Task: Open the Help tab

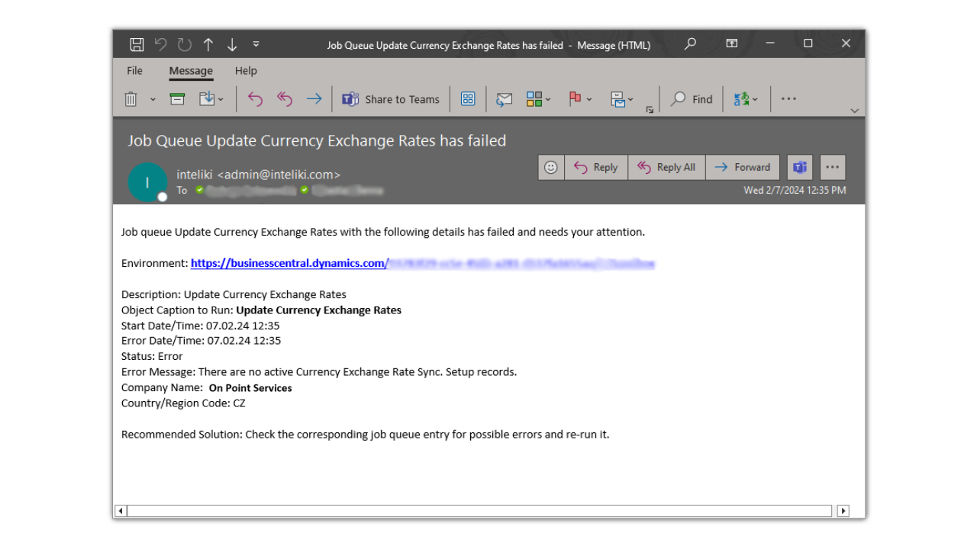Action: pyautogui.click(x=246, y=70)
